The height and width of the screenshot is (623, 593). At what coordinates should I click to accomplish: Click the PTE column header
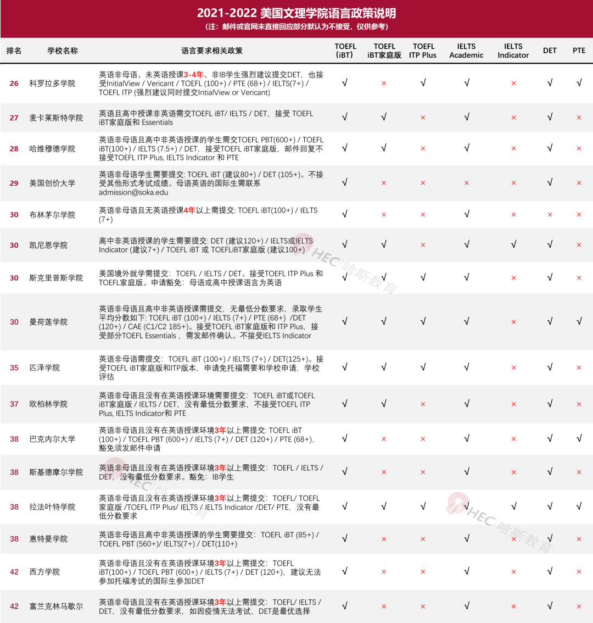tap(579, 51)
